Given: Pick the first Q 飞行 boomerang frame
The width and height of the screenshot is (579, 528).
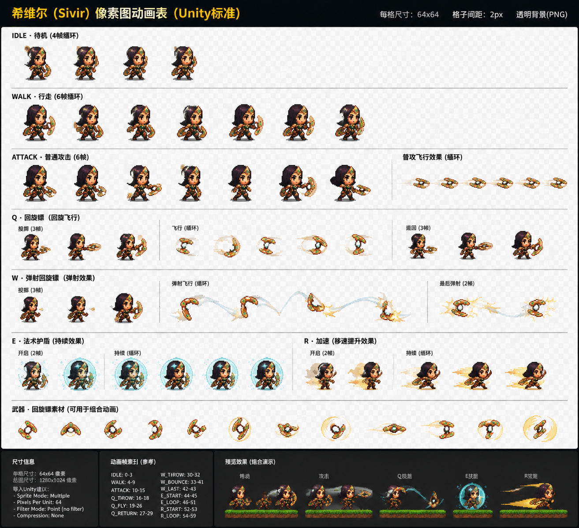Looking at the screenshot, I should point(187,246).
